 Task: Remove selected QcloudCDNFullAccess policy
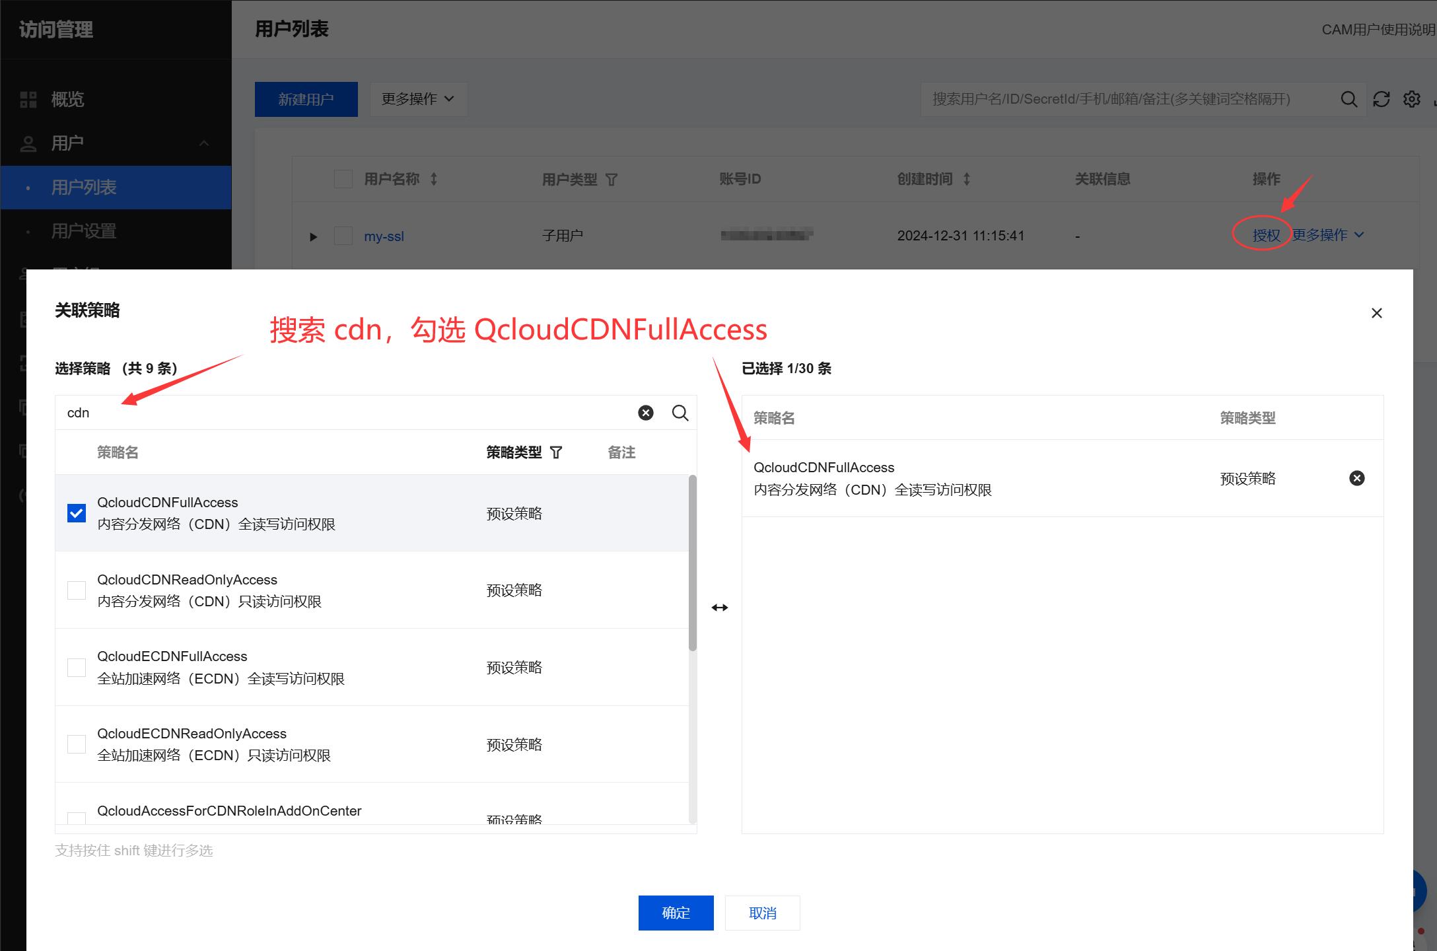pyautogui.click(x=1356, y=478)
